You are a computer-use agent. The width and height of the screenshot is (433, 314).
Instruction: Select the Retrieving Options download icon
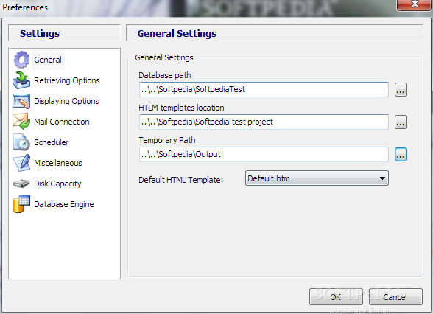point(21,80)
